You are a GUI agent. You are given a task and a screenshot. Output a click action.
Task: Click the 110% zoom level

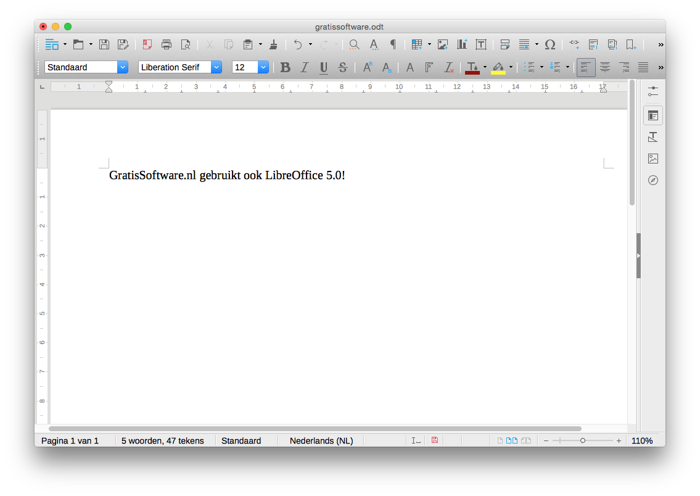(641, 440)
